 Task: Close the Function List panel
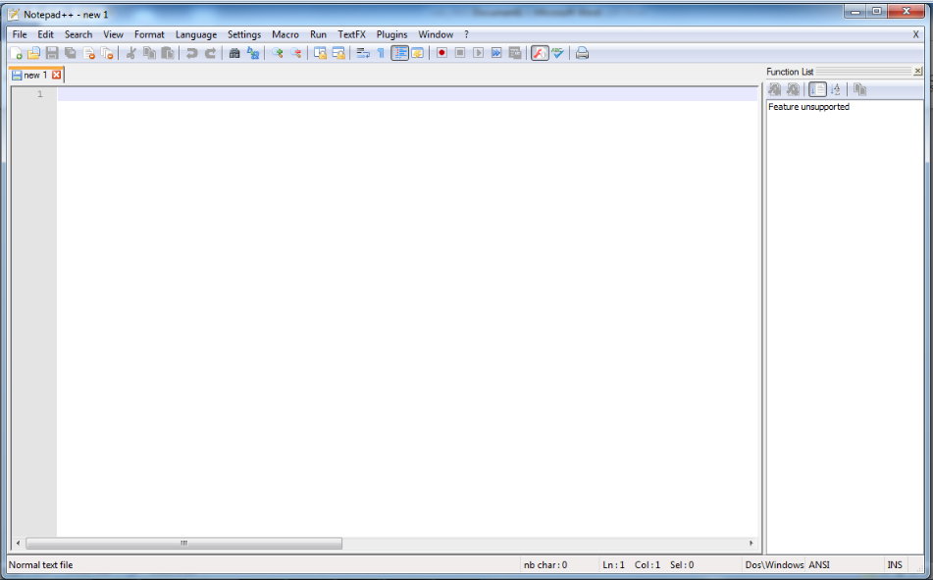(917, 72)
